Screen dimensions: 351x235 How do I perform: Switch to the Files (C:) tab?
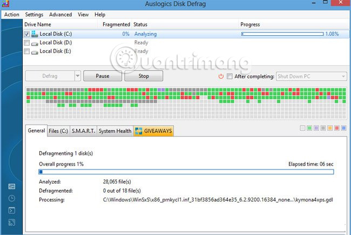click(58, 131)
